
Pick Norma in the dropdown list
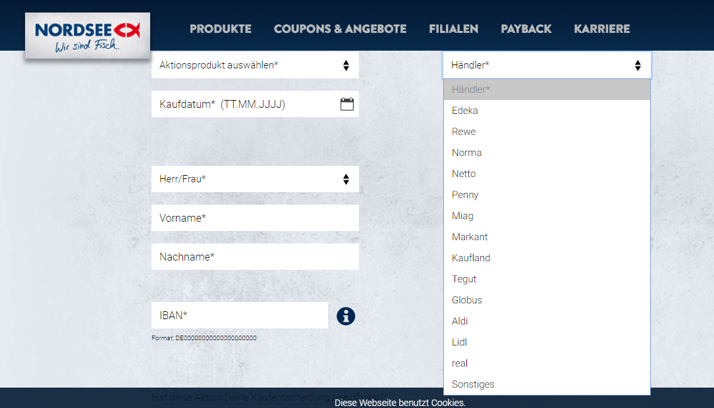pyautogui.click(x=547, y=153)
